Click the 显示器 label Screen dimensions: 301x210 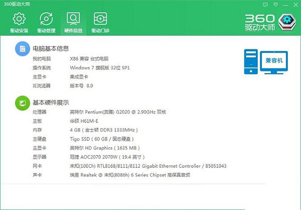click(x=40, y=157)
